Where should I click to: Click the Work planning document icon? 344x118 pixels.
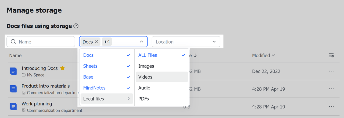[x=13, y=106]
